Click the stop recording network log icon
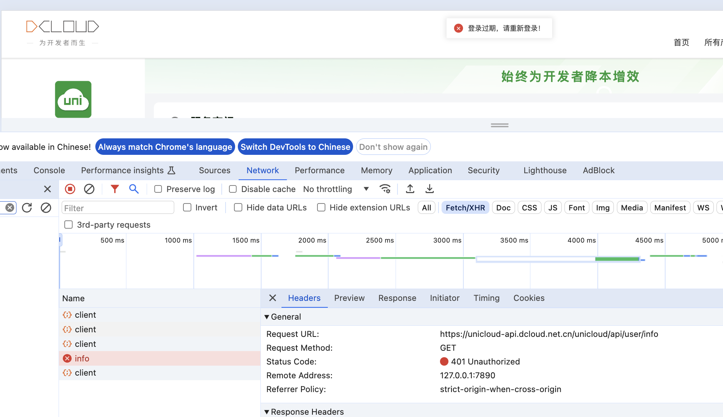The height and width of the screenshot is (417, 723). [70, 189]
